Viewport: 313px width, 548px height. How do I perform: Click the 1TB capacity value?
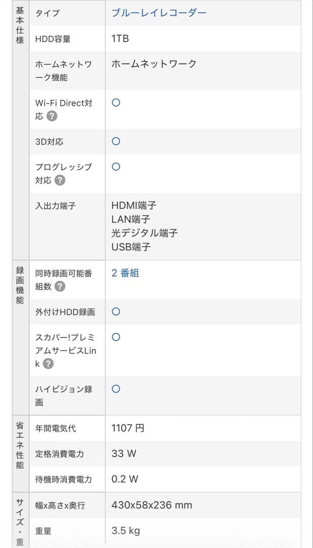pos(120,39)
